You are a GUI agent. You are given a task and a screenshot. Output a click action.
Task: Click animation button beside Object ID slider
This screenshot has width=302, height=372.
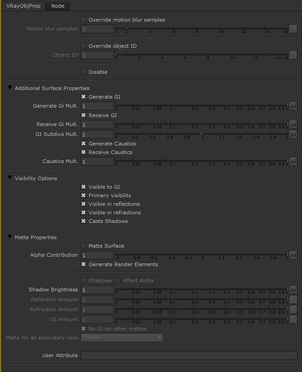point(293,55)
